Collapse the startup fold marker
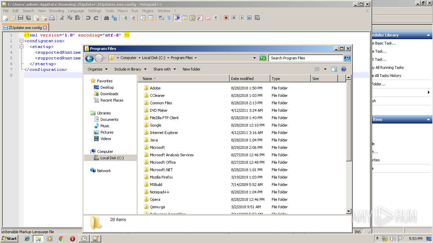Screen dimensions: 433x243 tap(21, 47)
